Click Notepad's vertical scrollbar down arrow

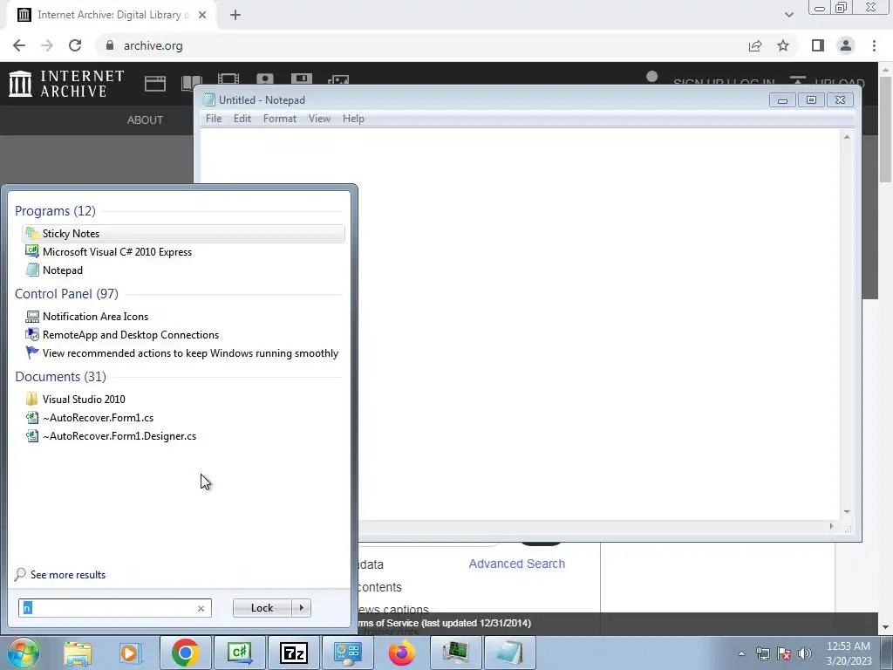tap(847, 511)
